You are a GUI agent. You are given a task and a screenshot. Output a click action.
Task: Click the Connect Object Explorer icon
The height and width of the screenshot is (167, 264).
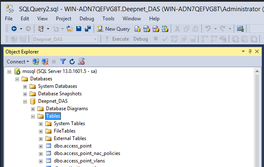[x=36, y=61]
